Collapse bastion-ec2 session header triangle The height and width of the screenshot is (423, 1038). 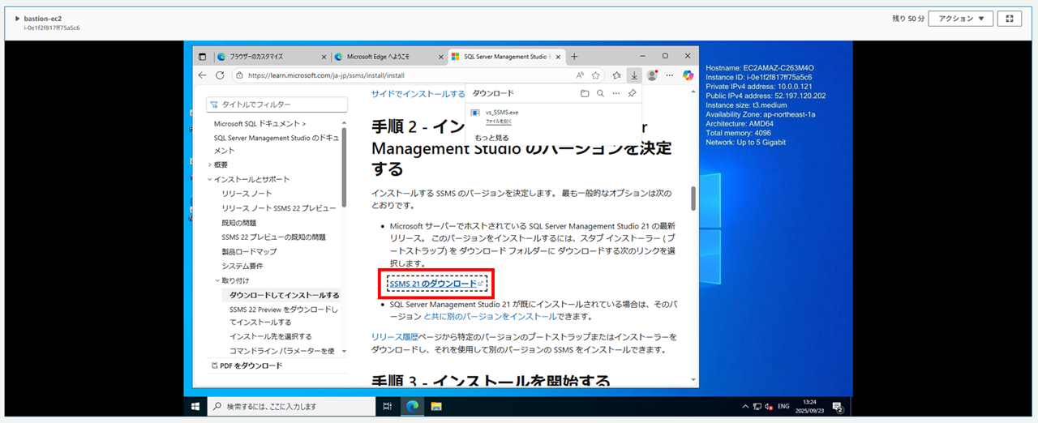point(18,18)
